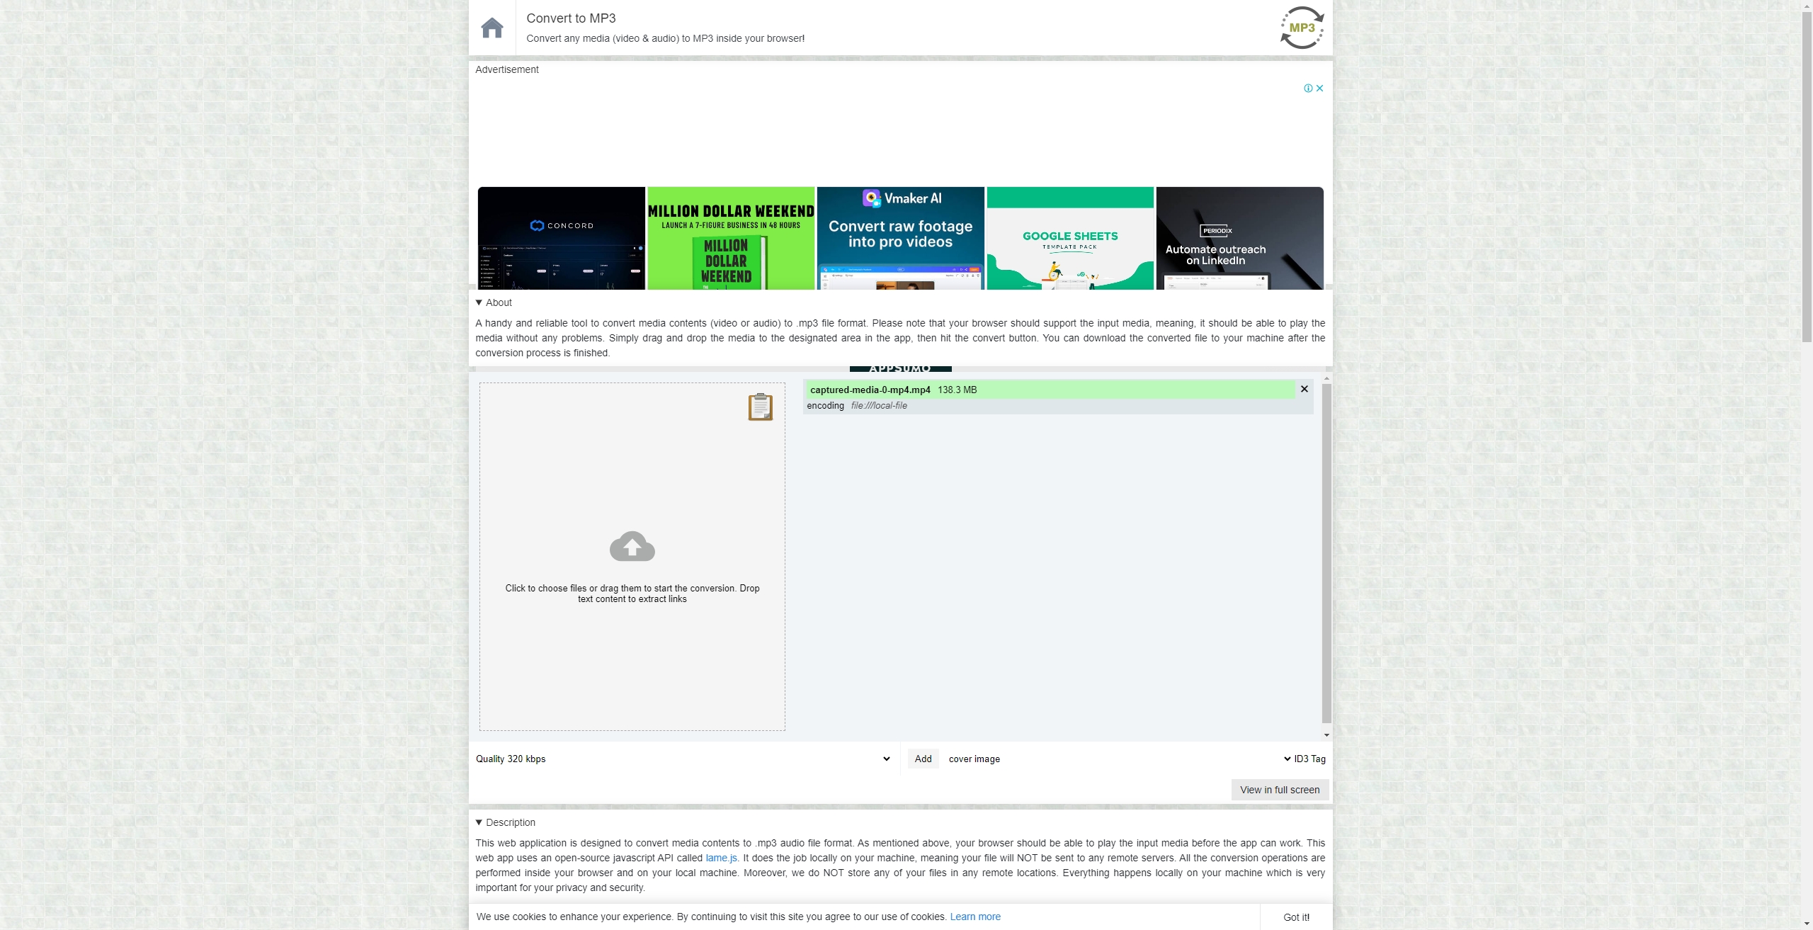This screenshot has width=1813, height=930.
Task: Click the MP3 conversion logo icon
Action: click(1302, 28)
